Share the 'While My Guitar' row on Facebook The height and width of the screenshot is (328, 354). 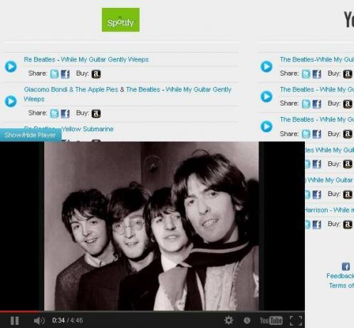coord(317,195)
